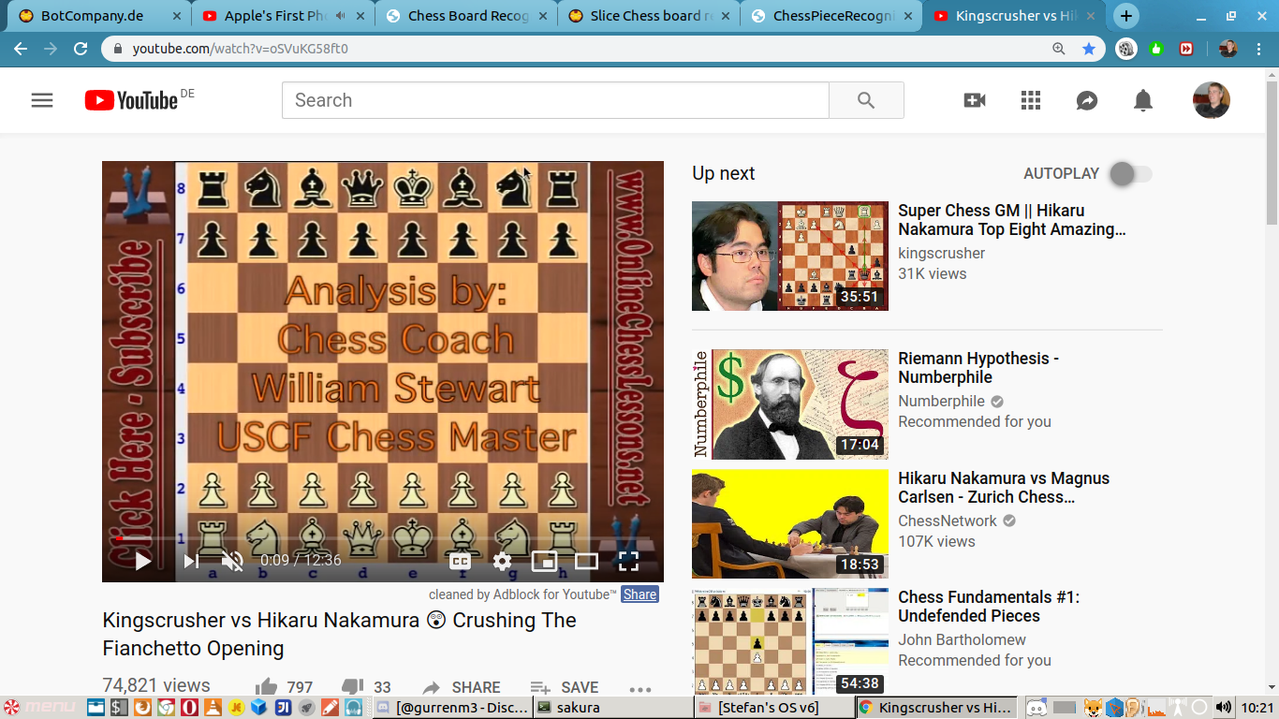Play the paused chess video

point(143,561)
